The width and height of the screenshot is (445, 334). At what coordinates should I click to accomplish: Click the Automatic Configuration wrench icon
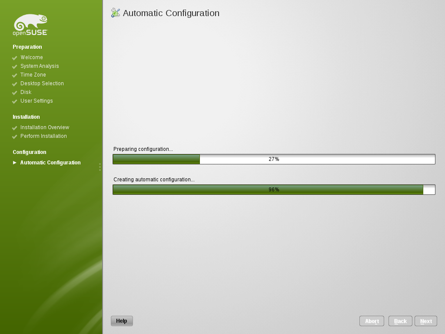[116, 13]
